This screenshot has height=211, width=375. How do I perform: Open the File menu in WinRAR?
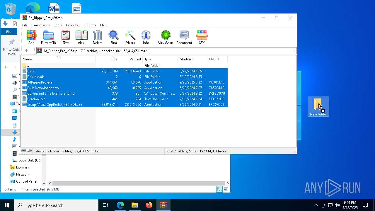25,25
